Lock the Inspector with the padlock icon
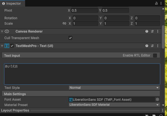Viewport: 167px width, 116px height. point(156,4)
